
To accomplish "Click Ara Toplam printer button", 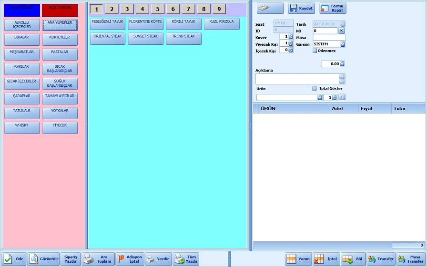I will (98, 259).
